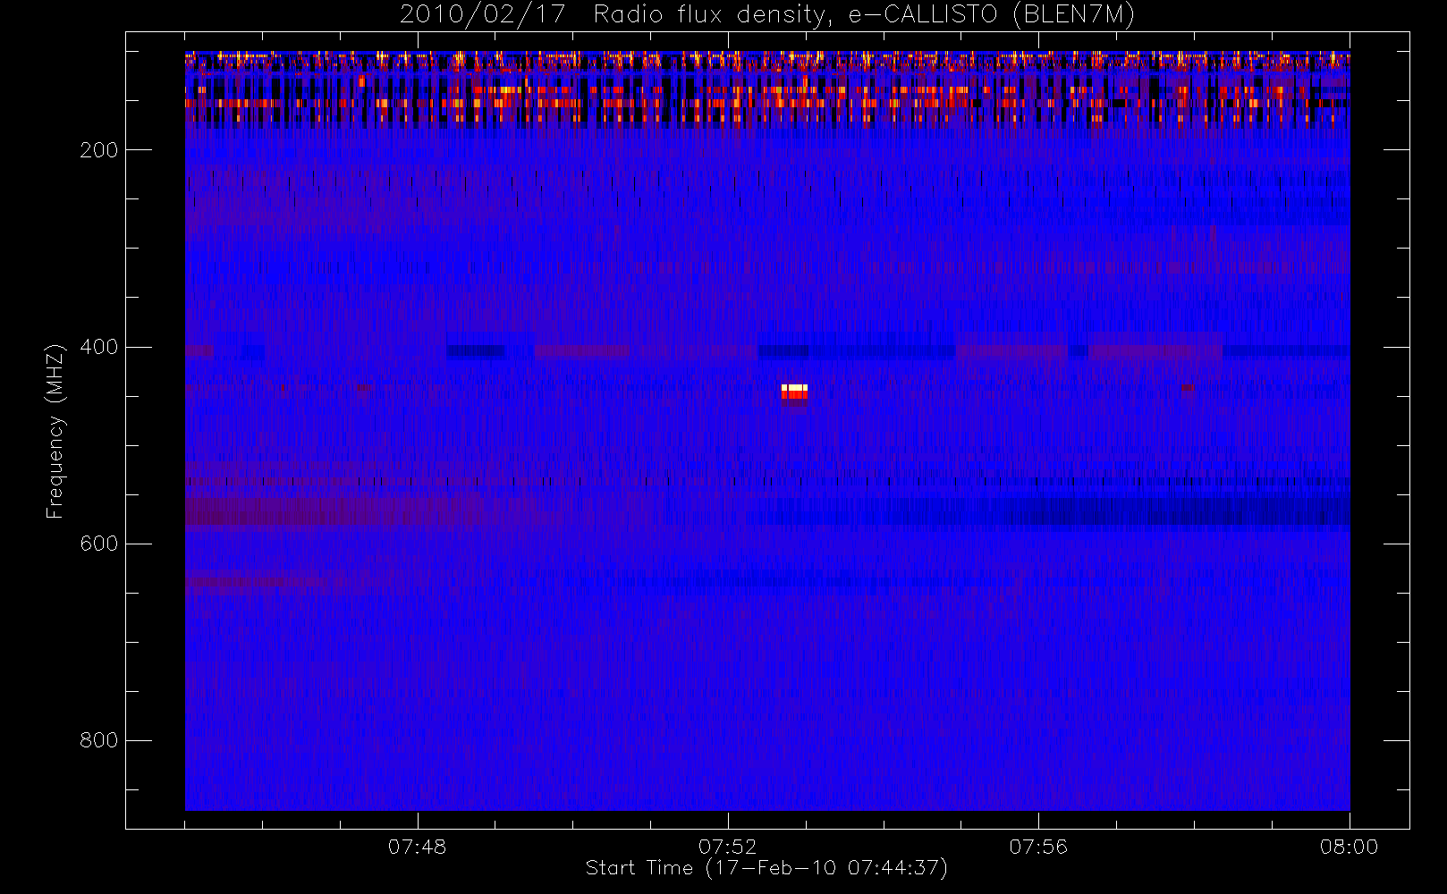Screen dimensions: 1447x894
Task: Click the bright red-white burst near 07:53
Action: coord(794,392)
